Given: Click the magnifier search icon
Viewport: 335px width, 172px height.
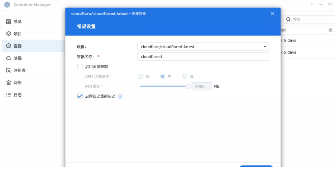Looking at the screenshot, I should [x=289, y=19].
